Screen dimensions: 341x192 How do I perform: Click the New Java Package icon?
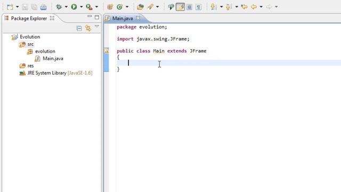[110, 7]
